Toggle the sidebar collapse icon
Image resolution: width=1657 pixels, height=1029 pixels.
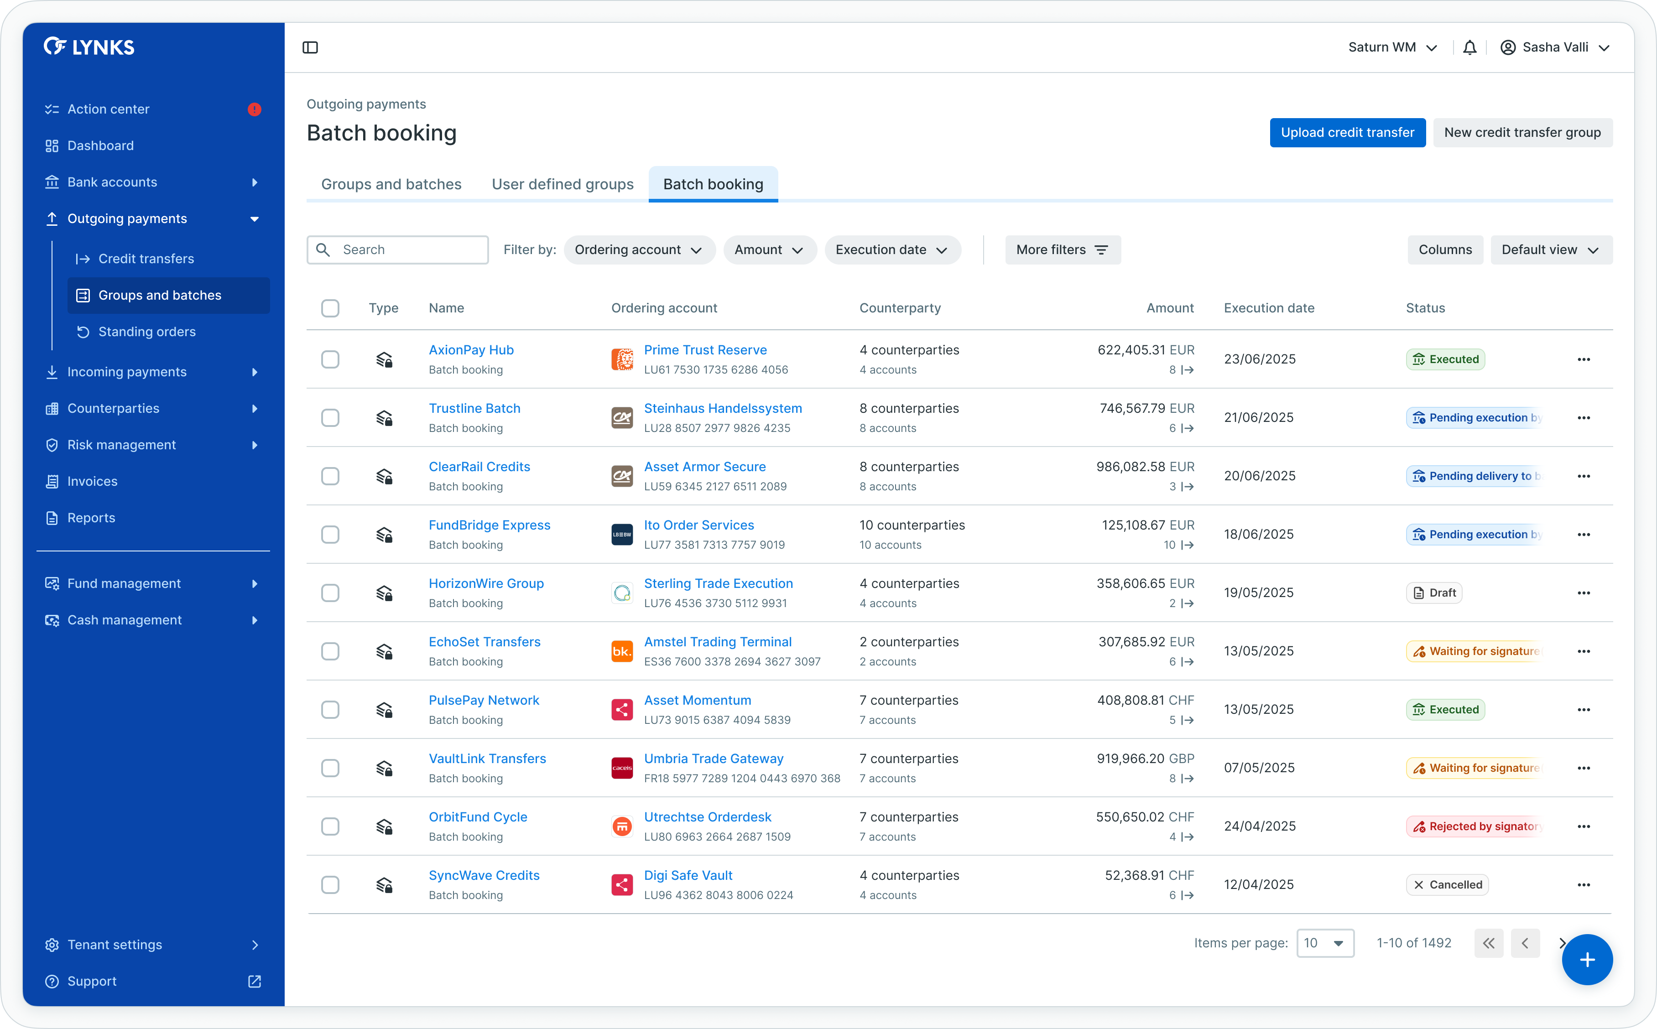[x=310, y=47]
